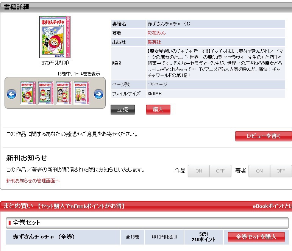Click the large 赤ずきんチャチャ cover image
The image size is (292, 251).
coord(55,37)
